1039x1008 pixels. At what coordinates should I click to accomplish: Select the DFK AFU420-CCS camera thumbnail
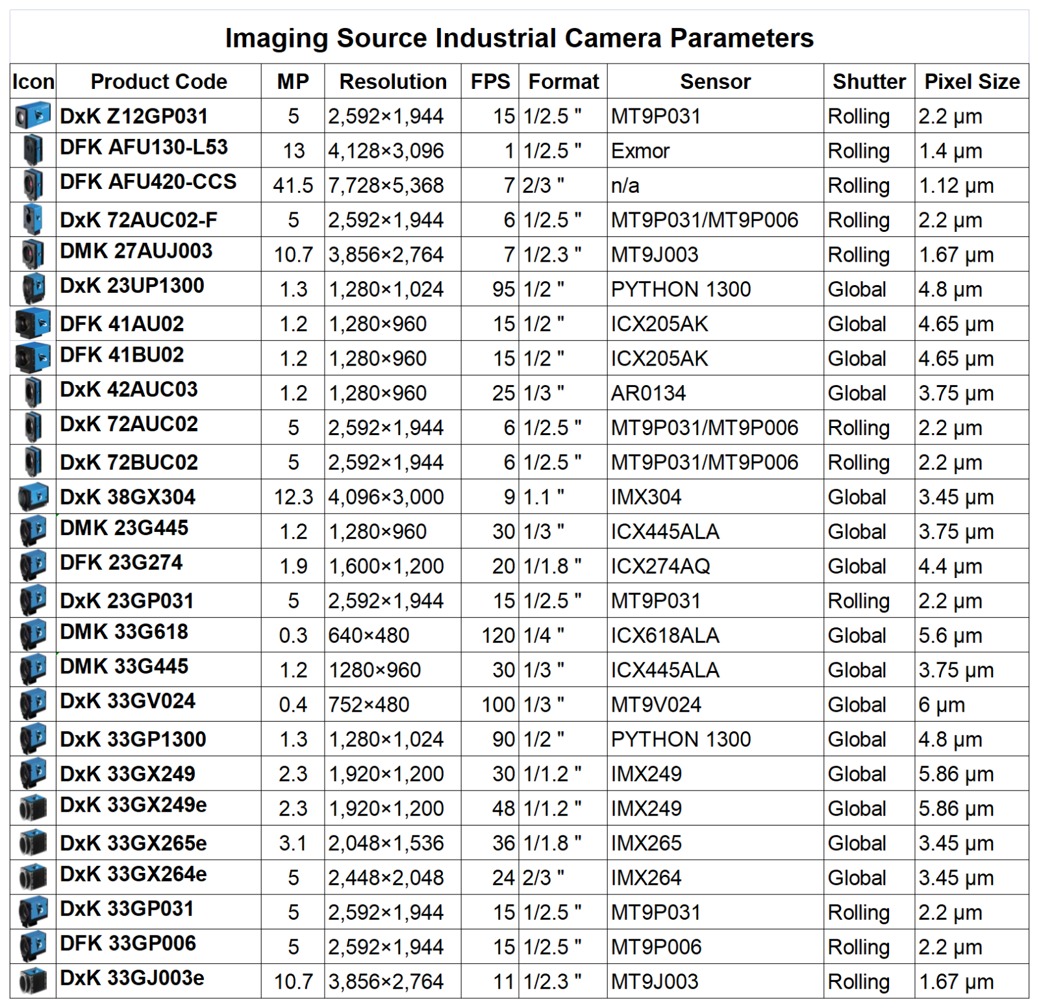tap(33, 184)
